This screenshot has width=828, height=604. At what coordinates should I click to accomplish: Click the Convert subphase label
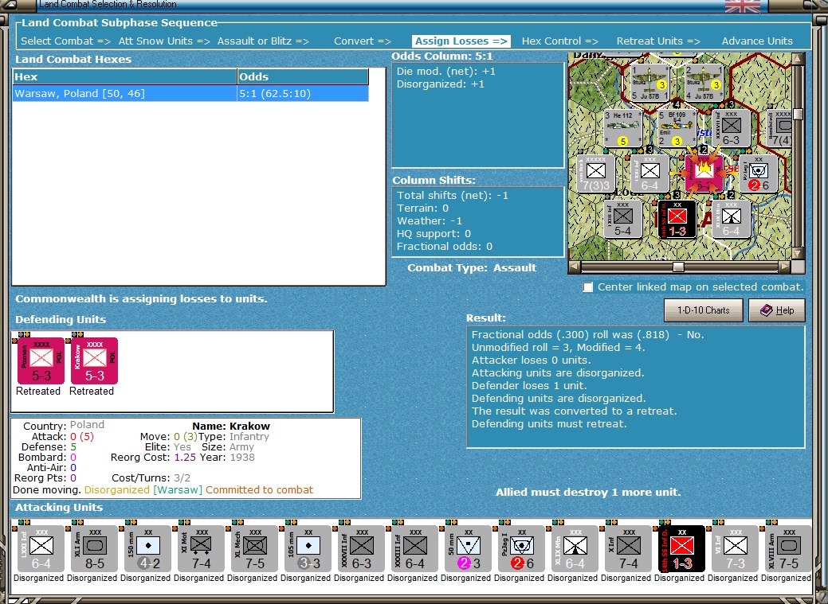point(363,41)
